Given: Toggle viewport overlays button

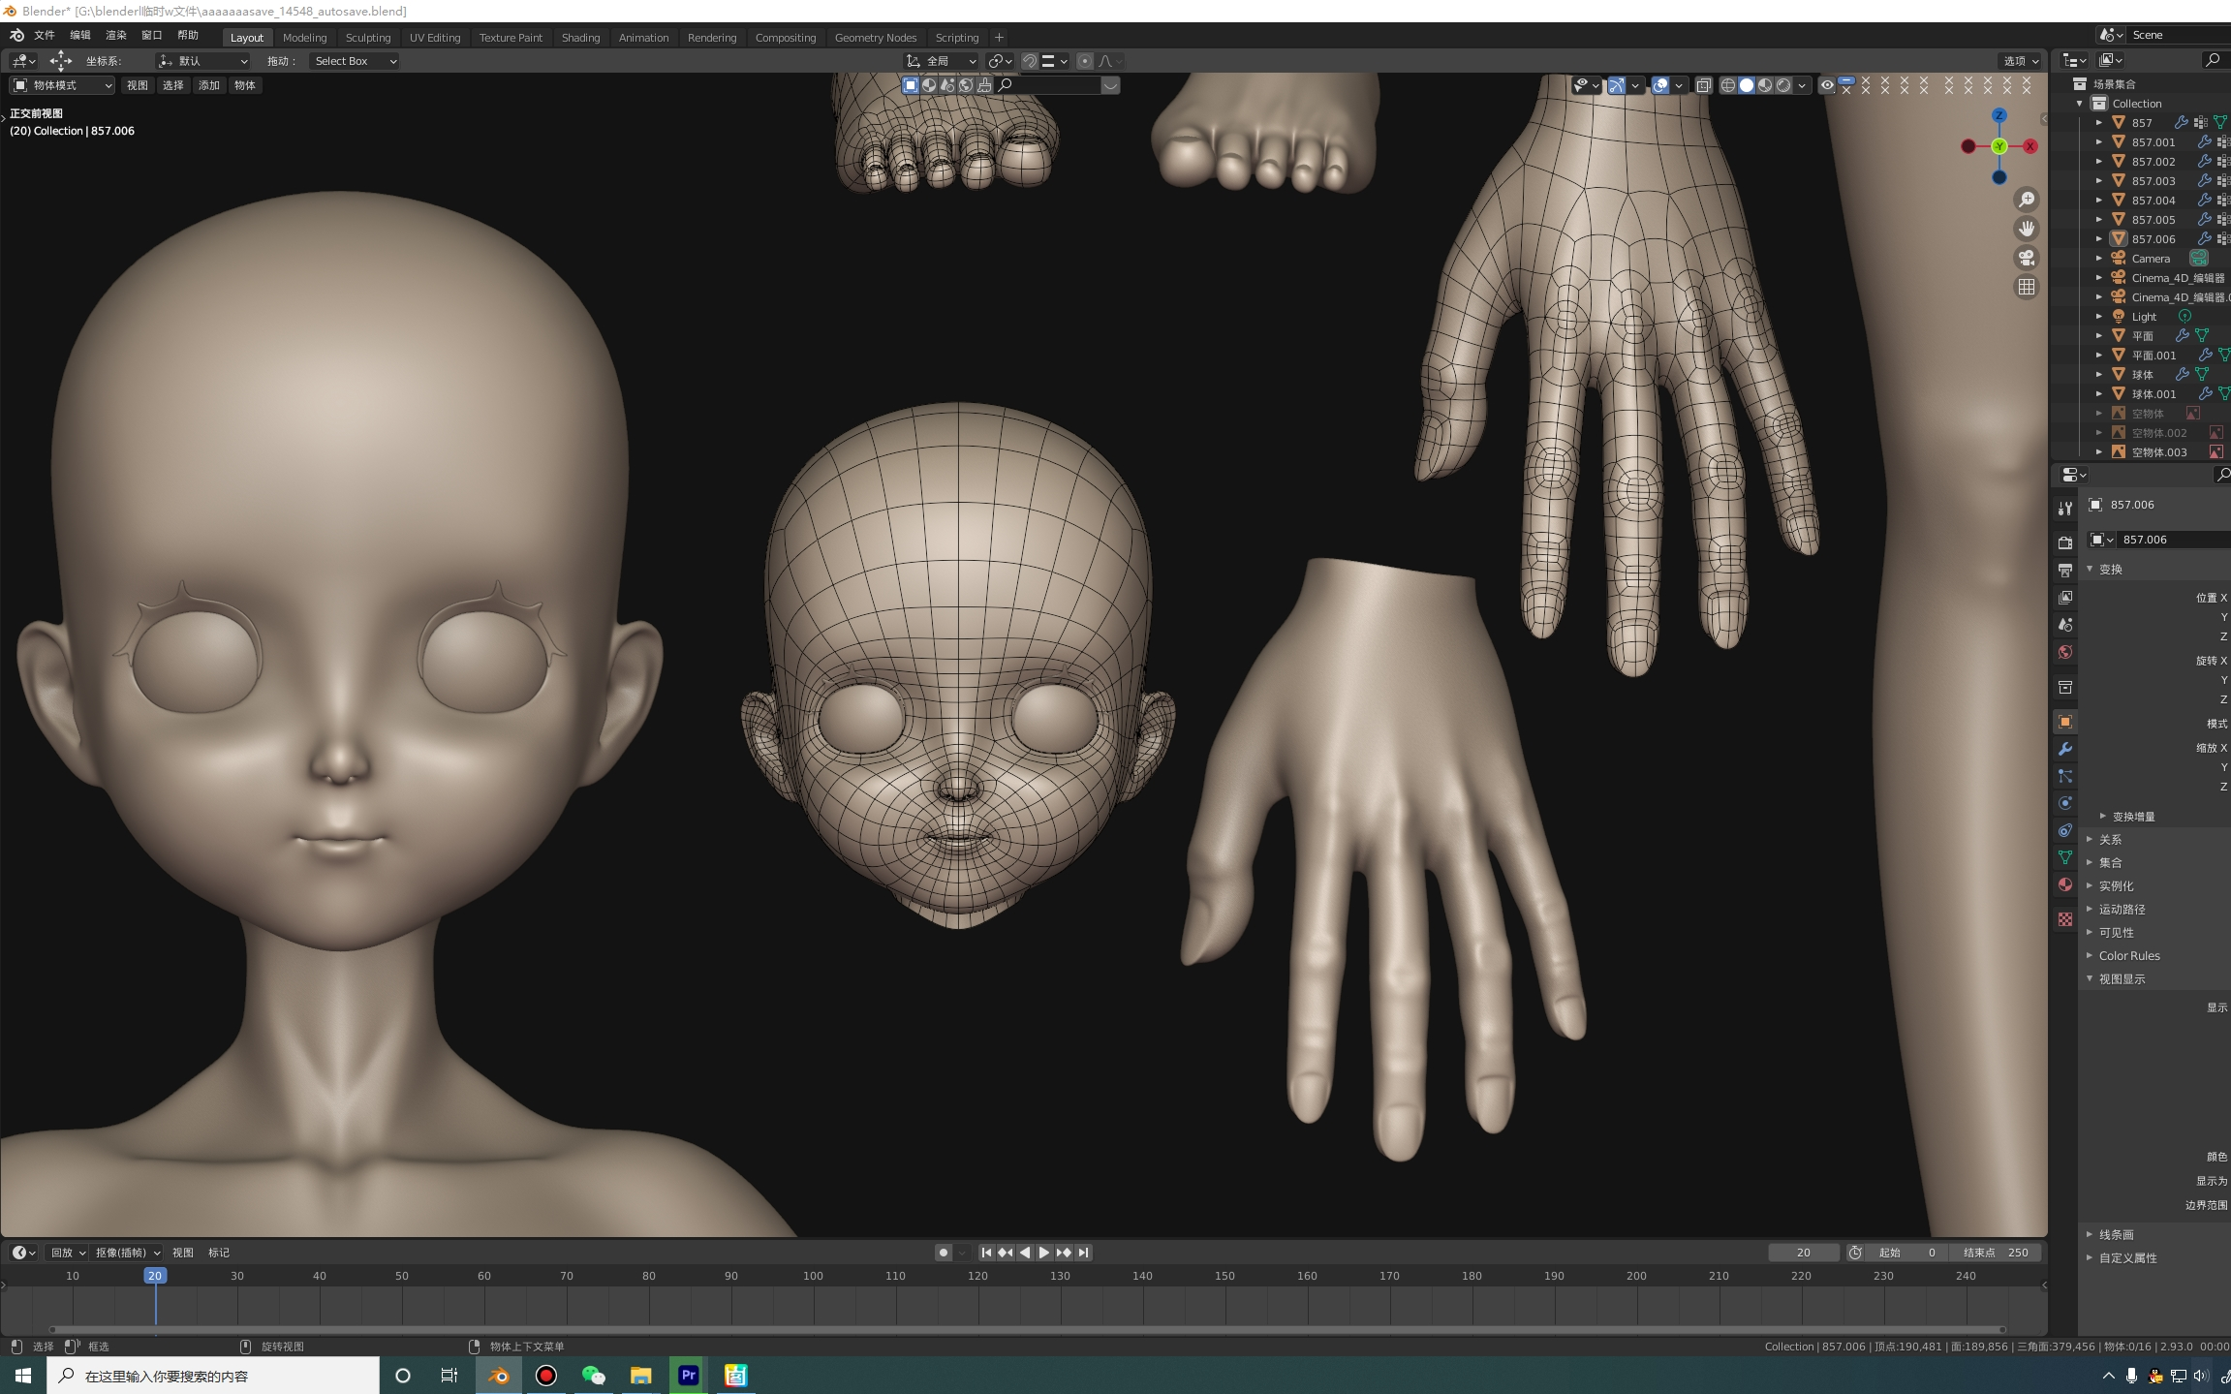Looking at the screenshot, I should 1660,85.
